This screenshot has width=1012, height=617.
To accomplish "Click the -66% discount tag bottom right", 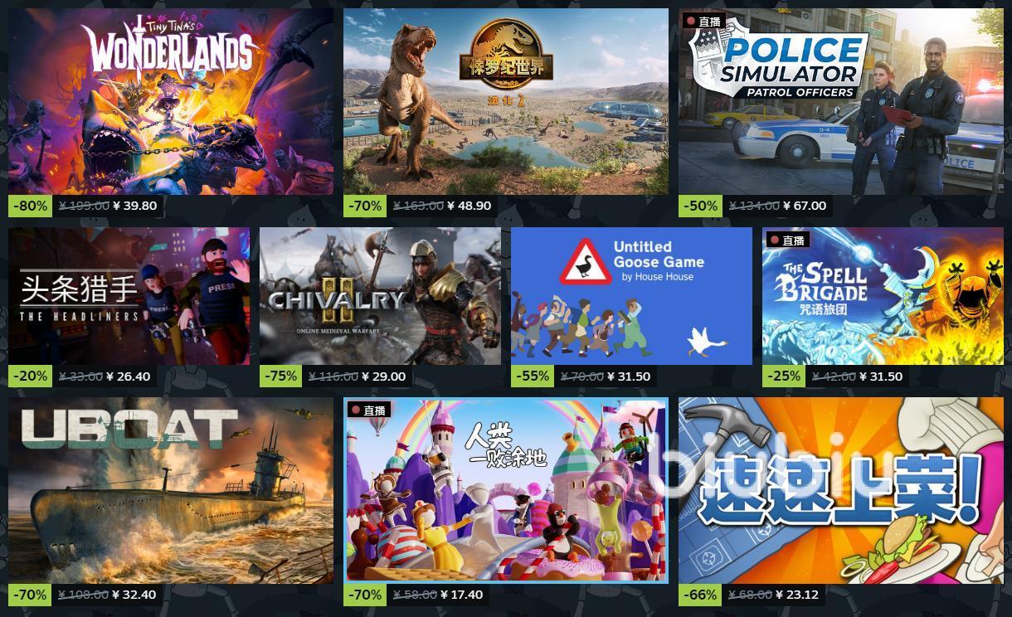I will pos(701,595).
